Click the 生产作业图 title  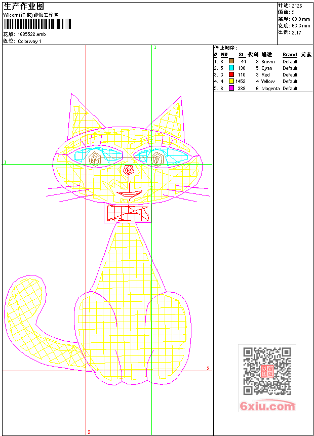click(24, 6)
